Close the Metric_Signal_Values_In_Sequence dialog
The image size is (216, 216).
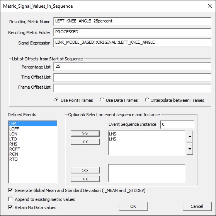pyautogui.click(x=210, y=6)
